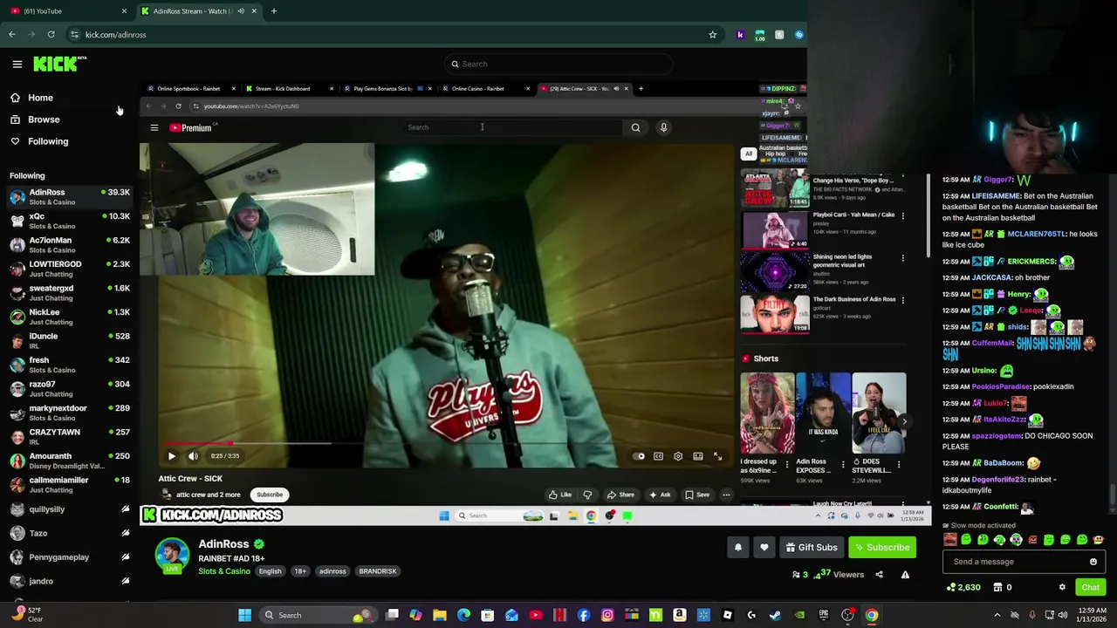Follow AdinRoss with heart button
This screenshot has height=628, width=1117.
point(764,548)
